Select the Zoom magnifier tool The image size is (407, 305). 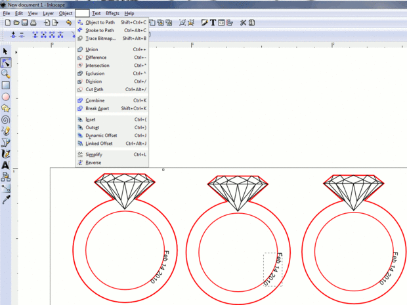(6, 74)
